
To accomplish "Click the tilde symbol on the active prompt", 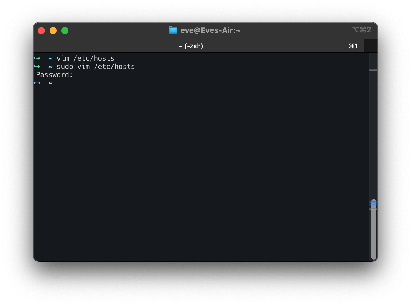I will (x=50, y=83).
